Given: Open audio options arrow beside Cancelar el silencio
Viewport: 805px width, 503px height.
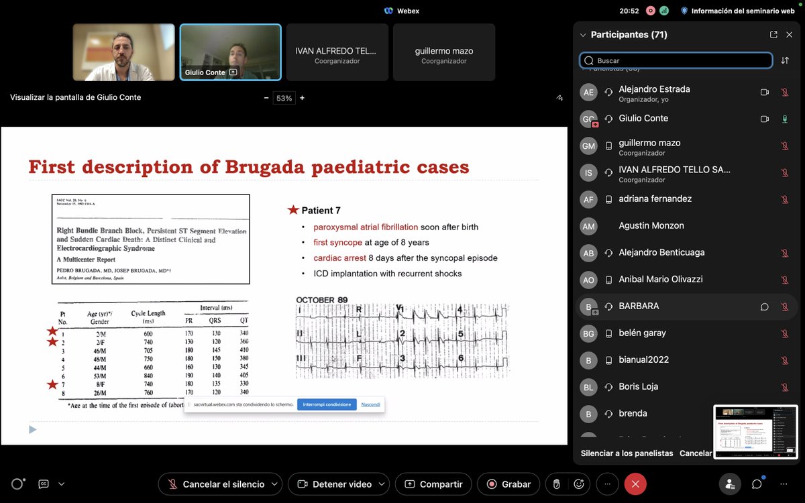Looking at the screenshot, I should pos(274,484).
